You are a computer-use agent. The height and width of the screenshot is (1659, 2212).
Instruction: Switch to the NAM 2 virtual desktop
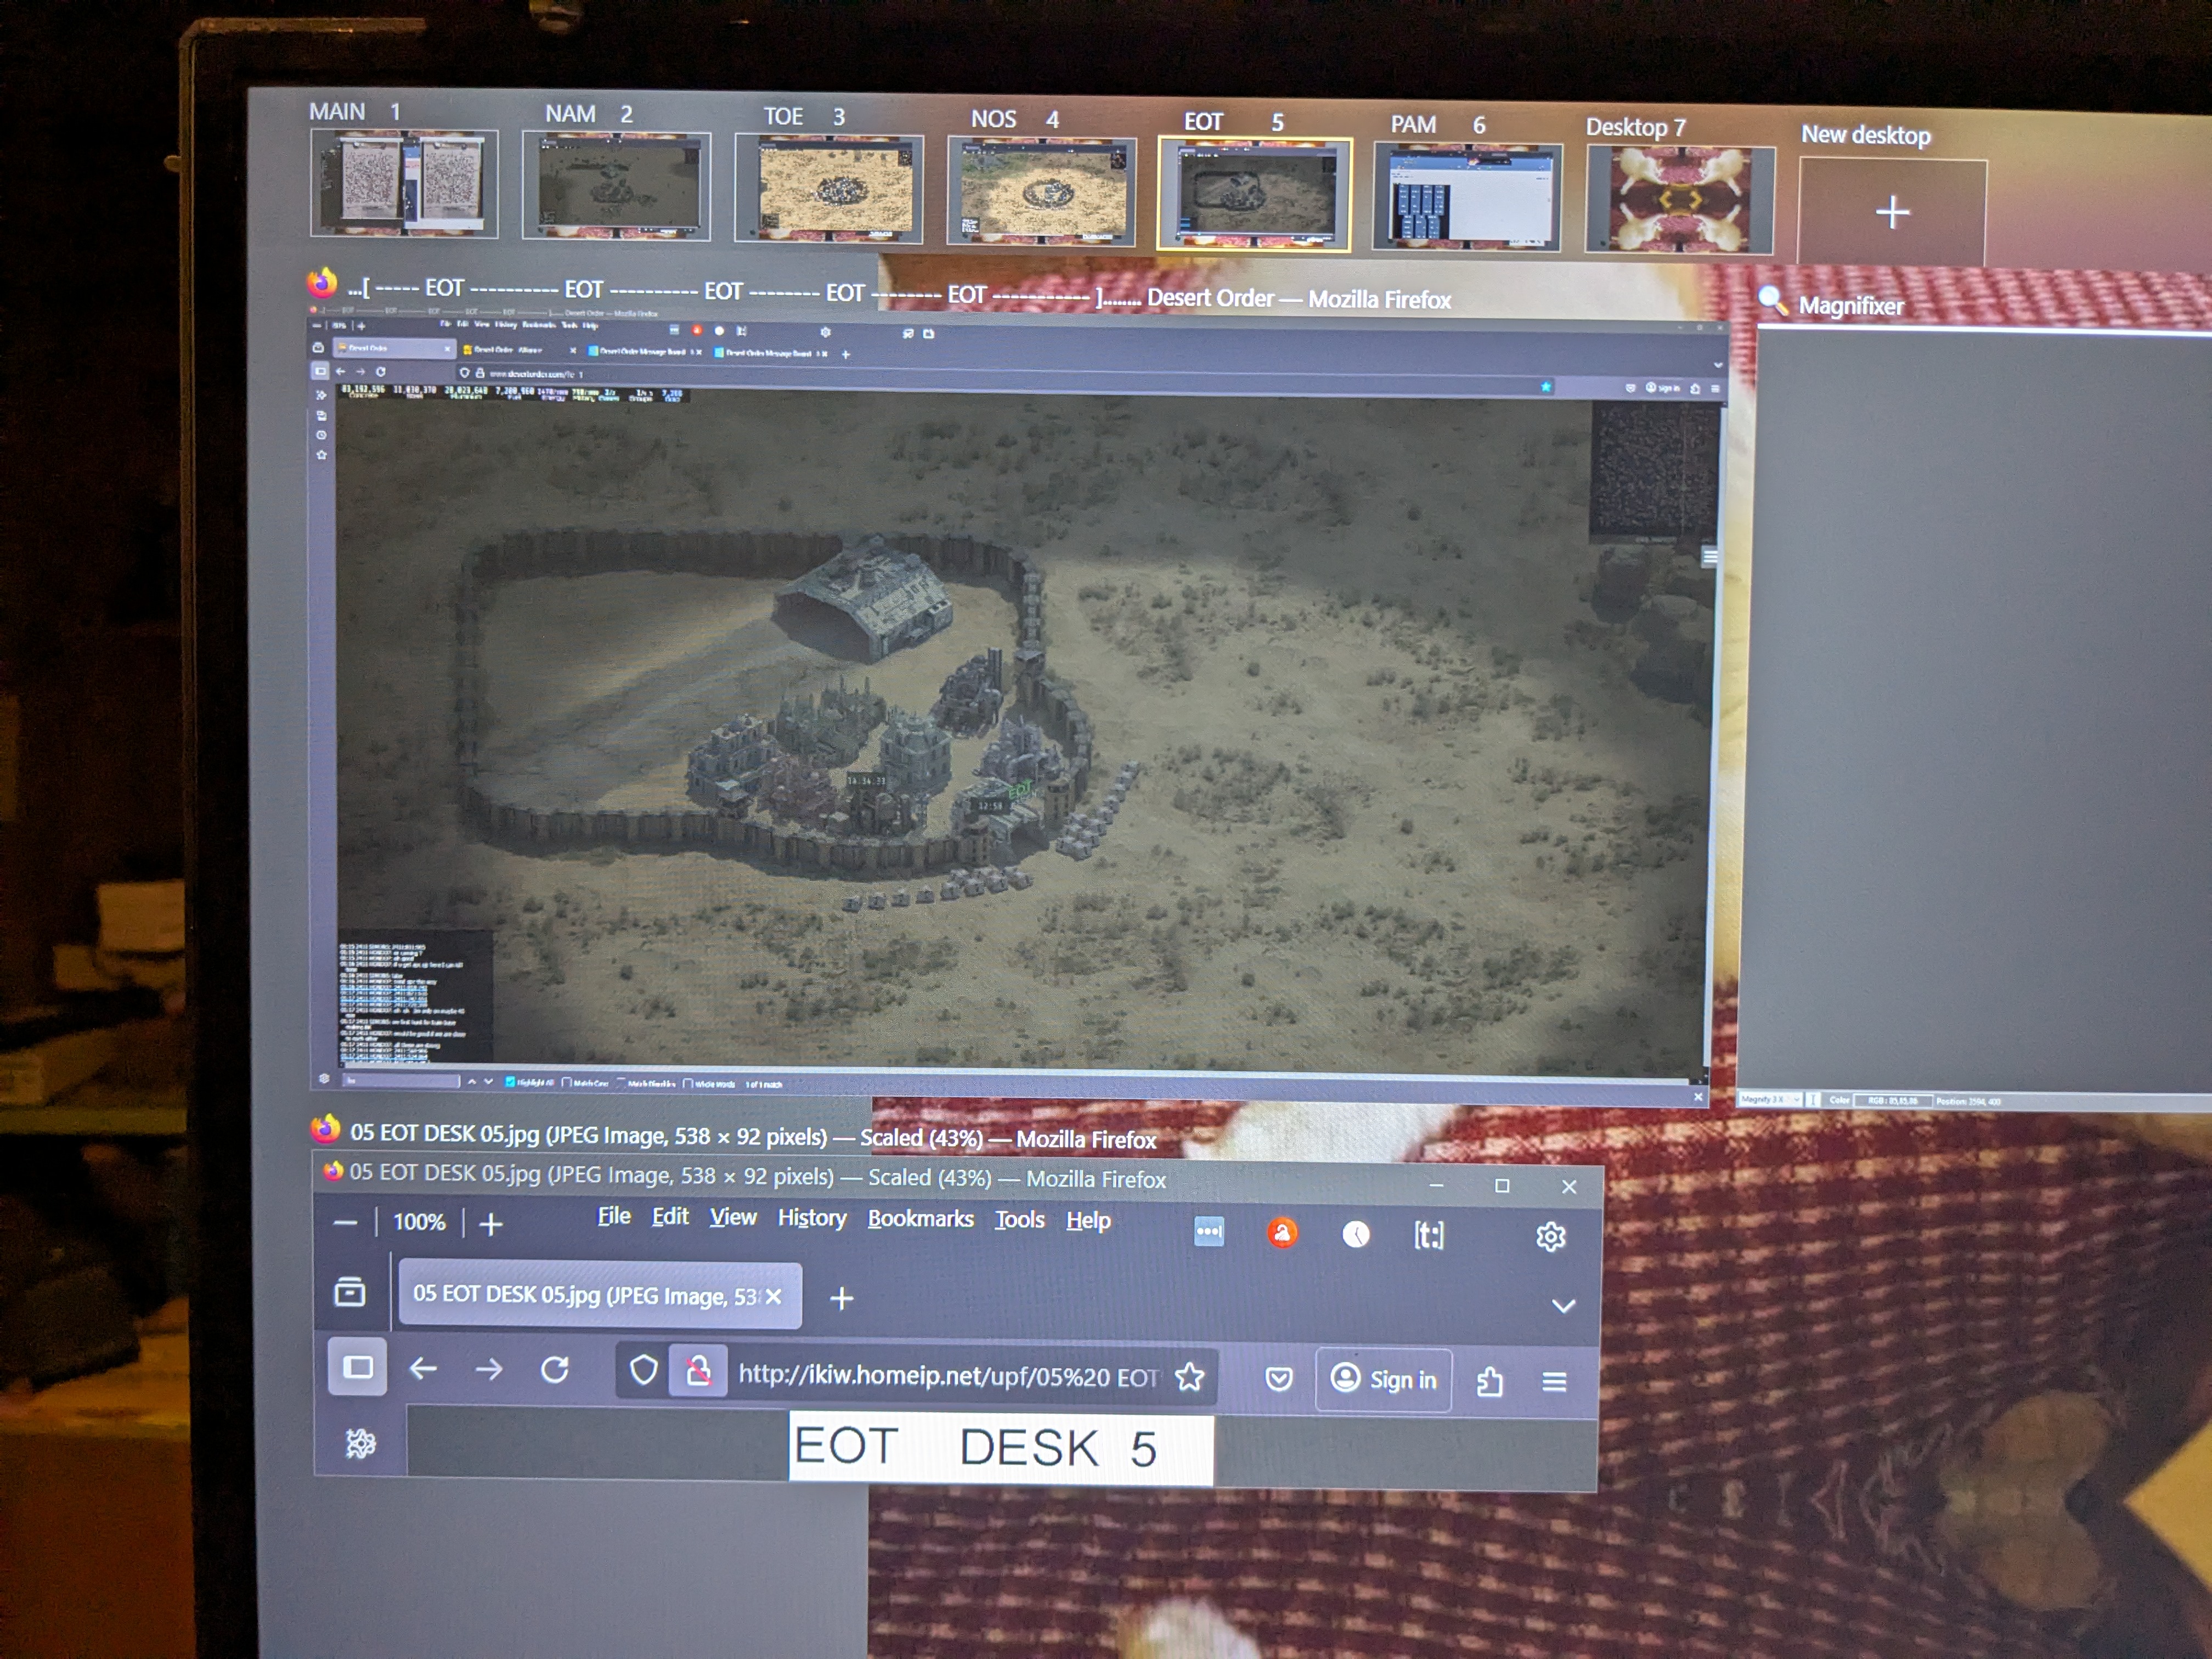[x=616, y=187]
